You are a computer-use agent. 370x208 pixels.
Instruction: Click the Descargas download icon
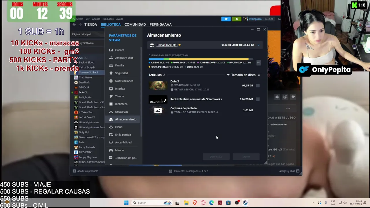[111, 112]
